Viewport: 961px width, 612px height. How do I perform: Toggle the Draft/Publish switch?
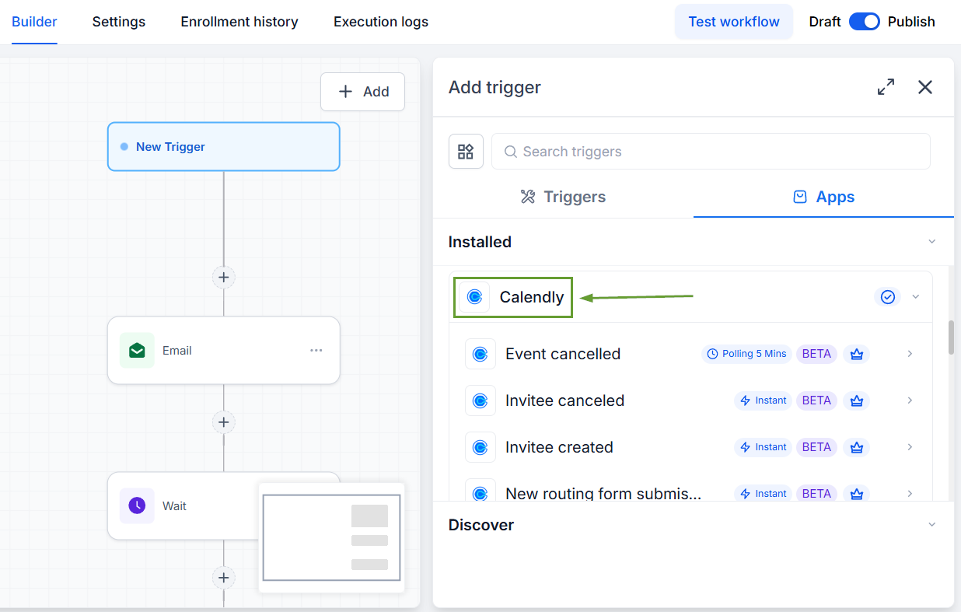(x=864, y=22)
